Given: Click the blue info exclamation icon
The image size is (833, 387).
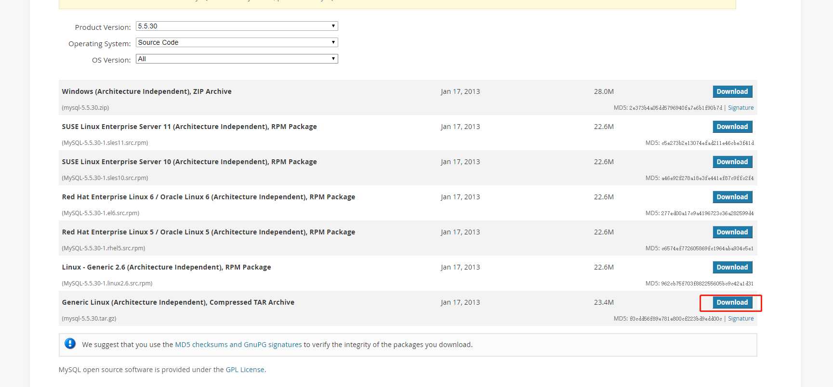Looking at the screenshot, I should click(70, 344).
